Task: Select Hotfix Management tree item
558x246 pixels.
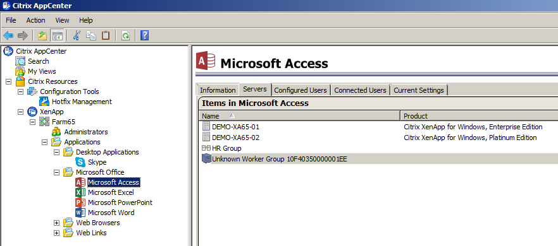Action: (82, 102)
